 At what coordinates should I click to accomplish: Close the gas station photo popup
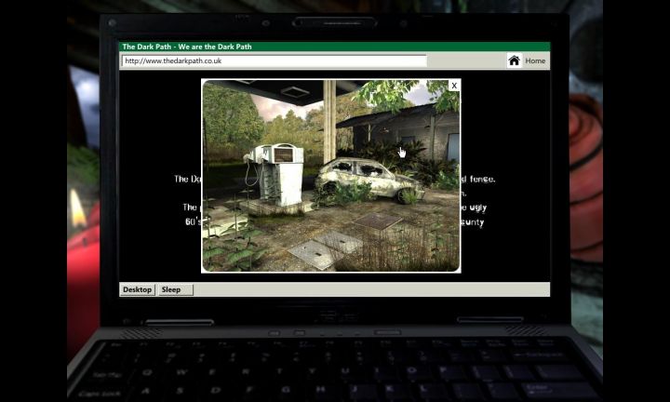454,86
